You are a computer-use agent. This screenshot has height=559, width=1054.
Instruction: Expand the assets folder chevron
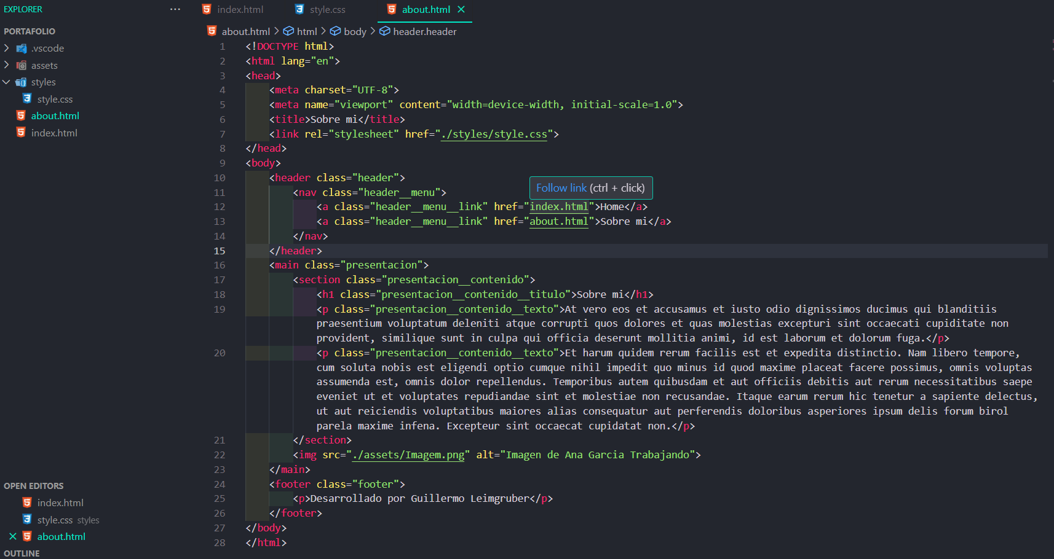click(x=7, y=65)
